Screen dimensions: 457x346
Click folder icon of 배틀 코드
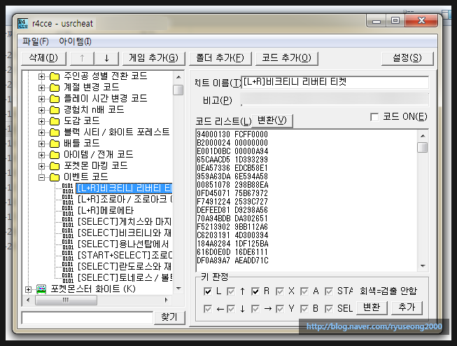[x=55, y=144]
